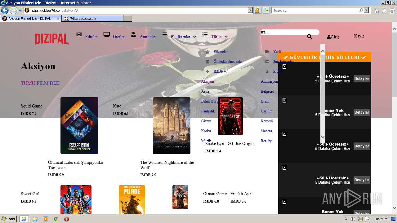397x223 pixels.
Task: Filter list by TÜMÜ
Action: pos(28,83)
